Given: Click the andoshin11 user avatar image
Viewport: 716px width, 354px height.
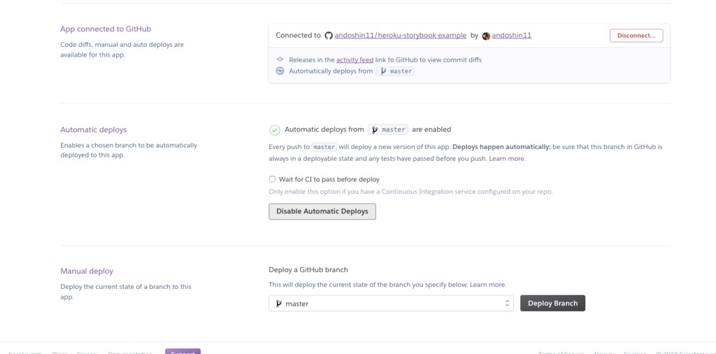Looking at the screenshot, I should 486,36.
